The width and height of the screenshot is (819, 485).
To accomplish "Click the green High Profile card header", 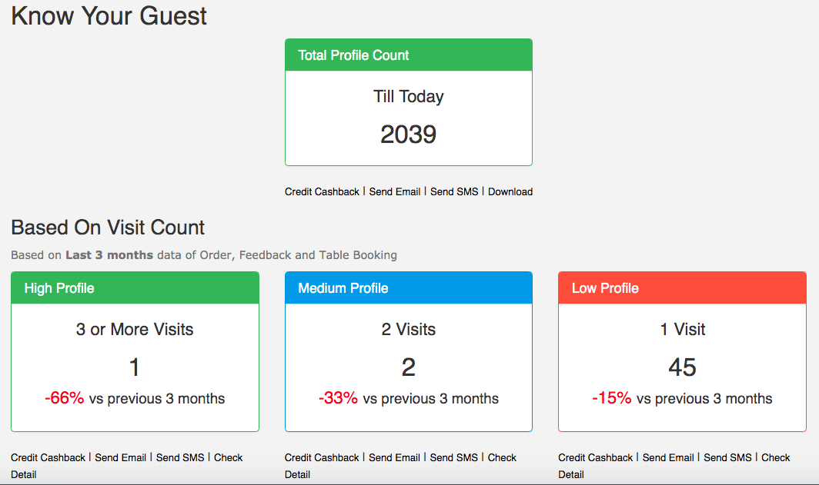I will 135,288.
